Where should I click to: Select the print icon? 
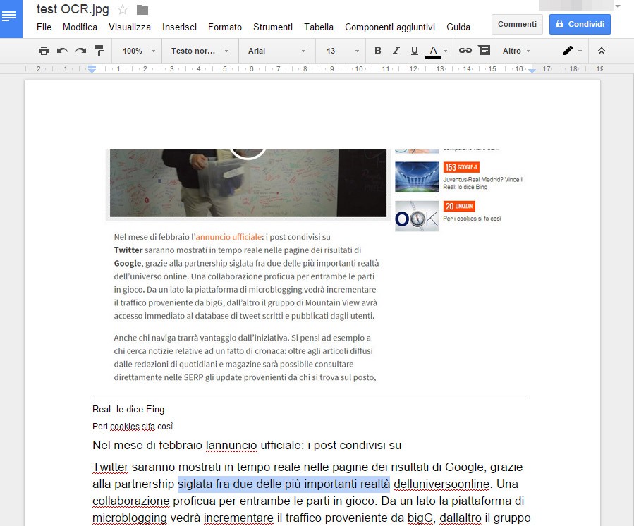43,51
